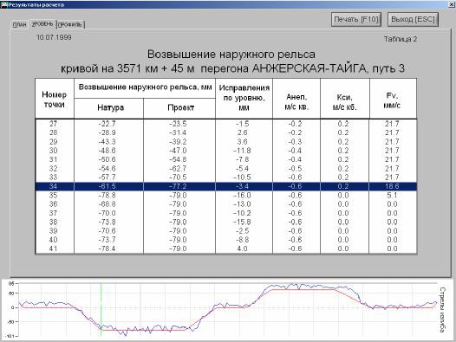Open the Профиль tab

coord(70,25)
